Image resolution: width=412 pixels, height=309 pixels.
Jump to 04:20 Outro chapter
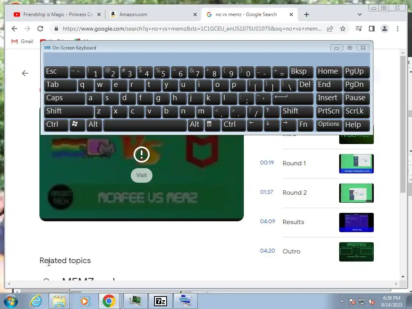pyautogui.click(x=268, y=251)
